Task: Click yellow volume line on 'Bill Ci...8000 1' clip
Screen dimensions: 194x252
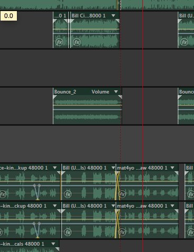Action: (x=95, y=29)
